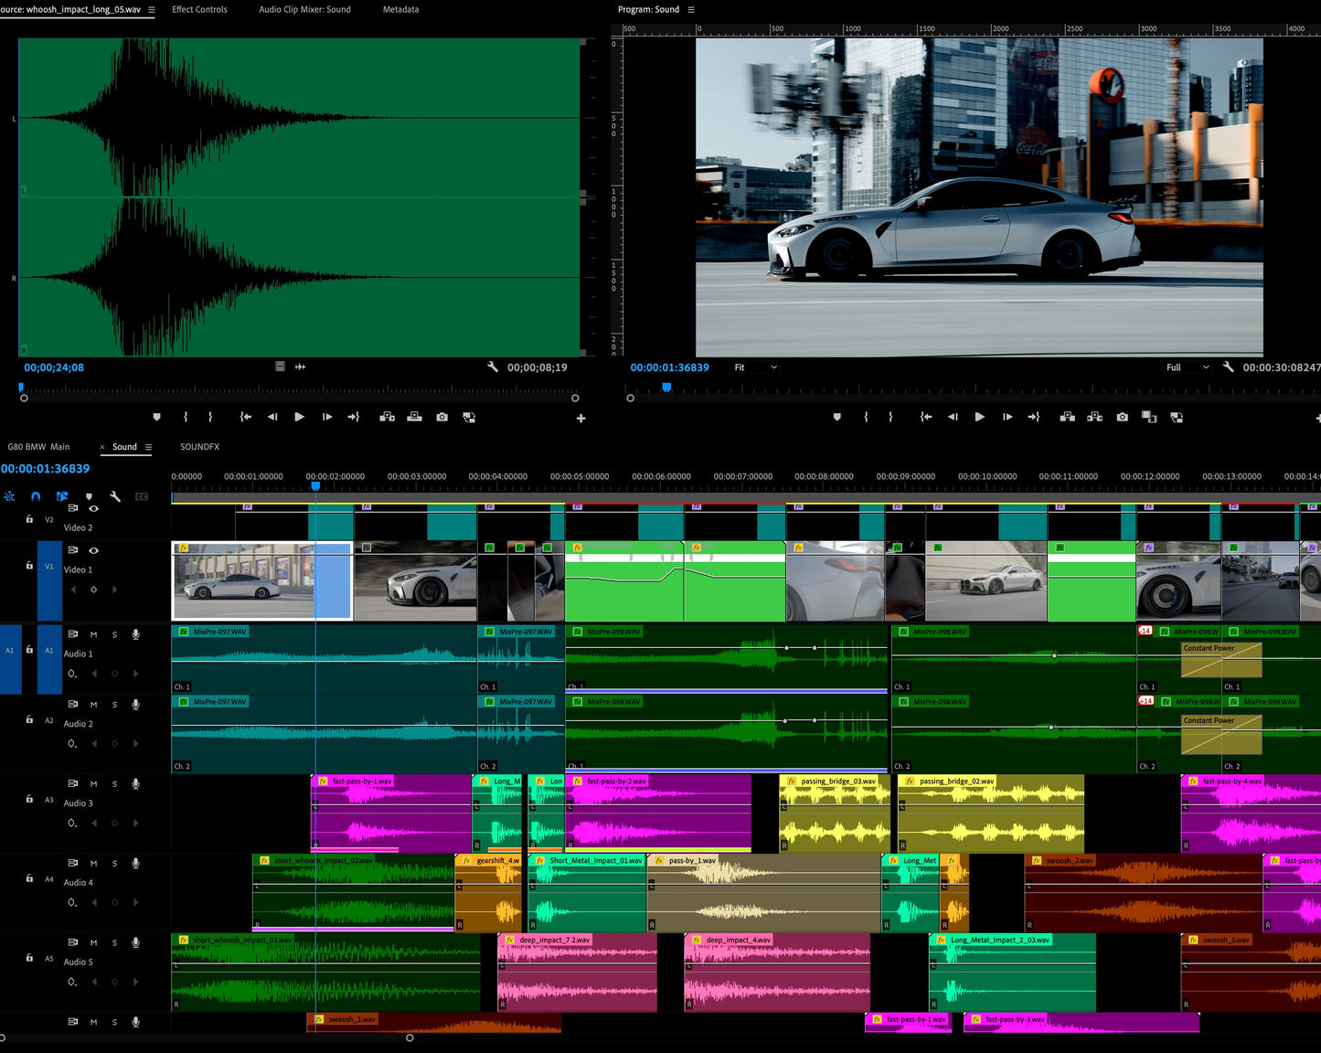Open Source monitor button editor plus

581,418
